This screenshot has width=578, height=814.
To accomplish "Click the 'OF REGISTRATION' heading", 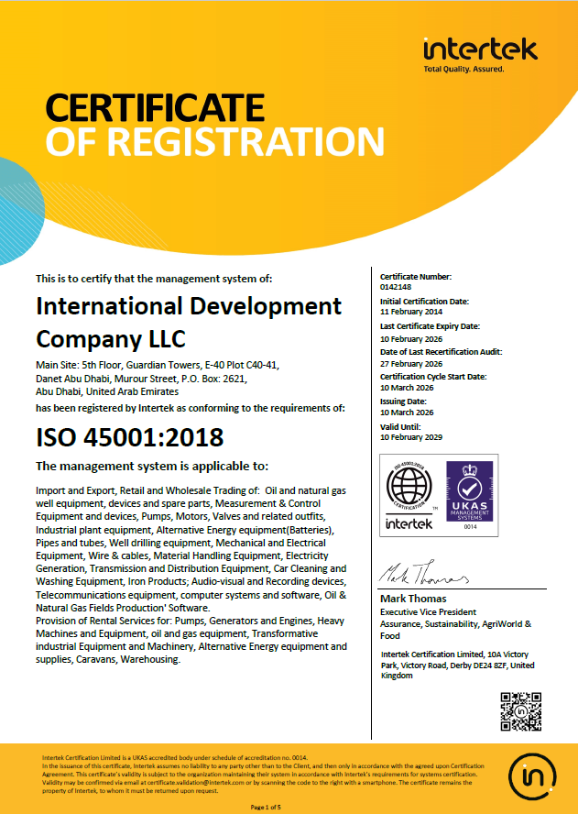I will (215, 141).
